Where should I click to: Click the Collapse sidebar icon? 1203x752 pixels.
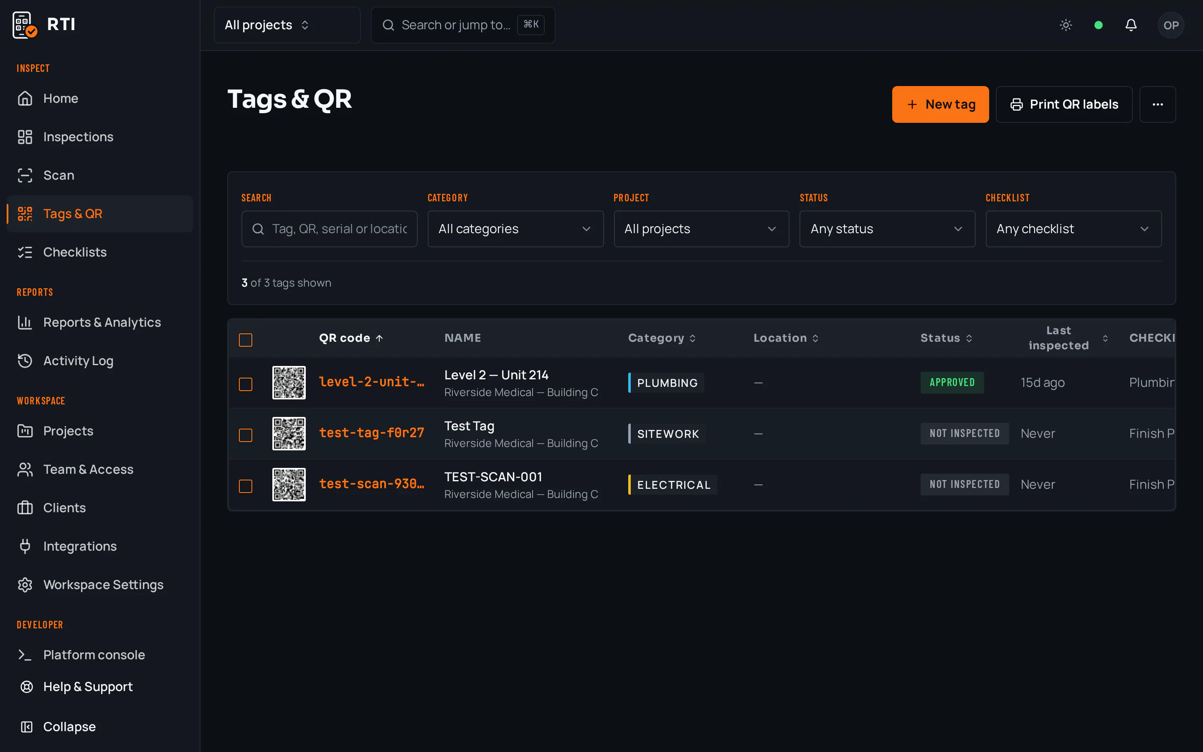click(27, 727)
